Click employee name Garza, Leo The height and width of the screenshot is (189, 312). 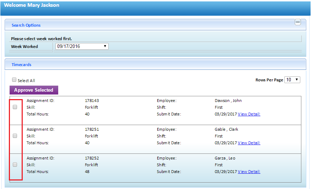point(225,158)
